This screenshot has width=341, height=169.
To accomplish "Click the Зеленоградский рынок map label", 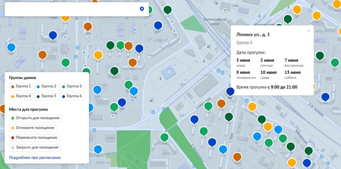I will tap(215, 22).
